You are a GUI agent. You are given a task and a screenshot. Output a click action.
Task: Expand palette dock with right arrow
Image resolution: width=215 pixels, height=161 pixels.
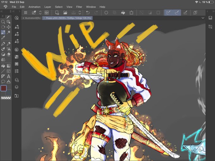(20, 11)
